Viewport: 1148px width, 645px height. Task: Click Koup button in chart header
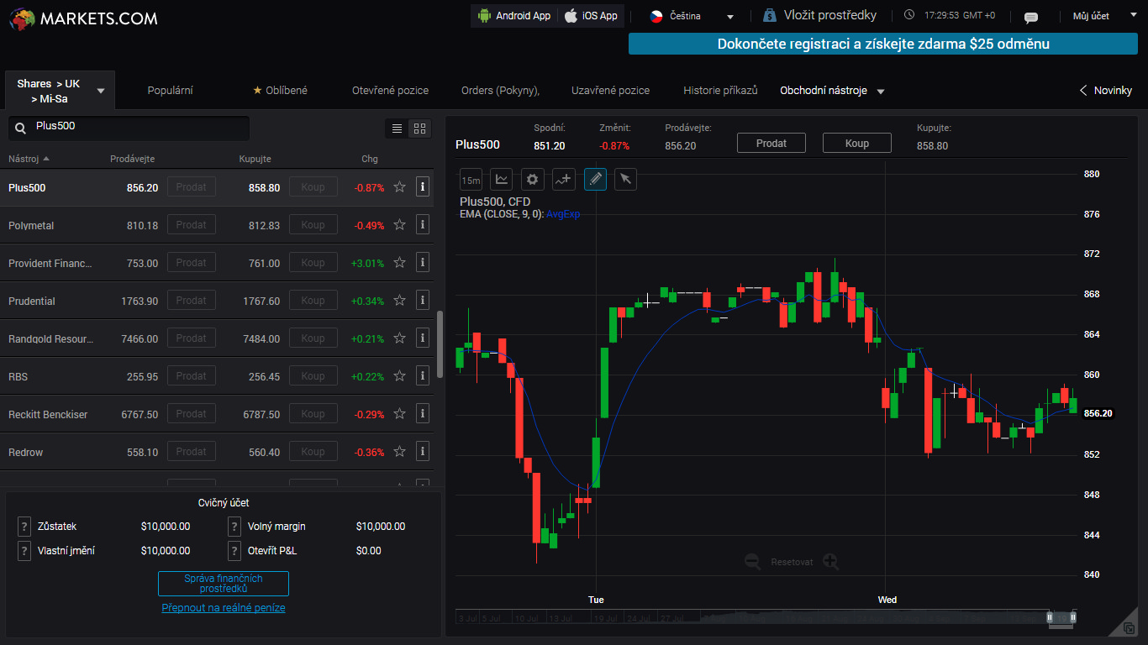coord(857,144)
